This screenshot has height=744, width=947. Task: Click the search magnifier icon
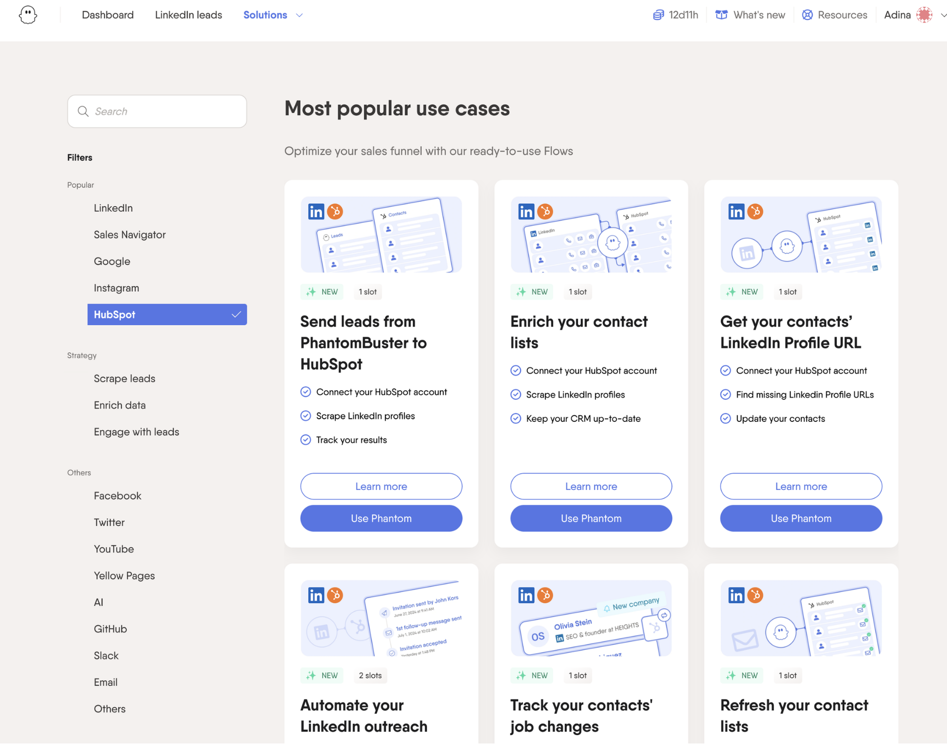point(83,112)
